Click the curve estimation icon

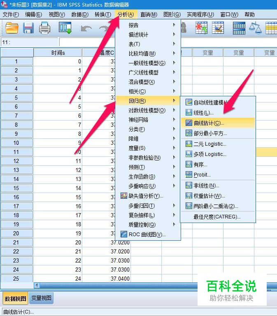[189, 123]
